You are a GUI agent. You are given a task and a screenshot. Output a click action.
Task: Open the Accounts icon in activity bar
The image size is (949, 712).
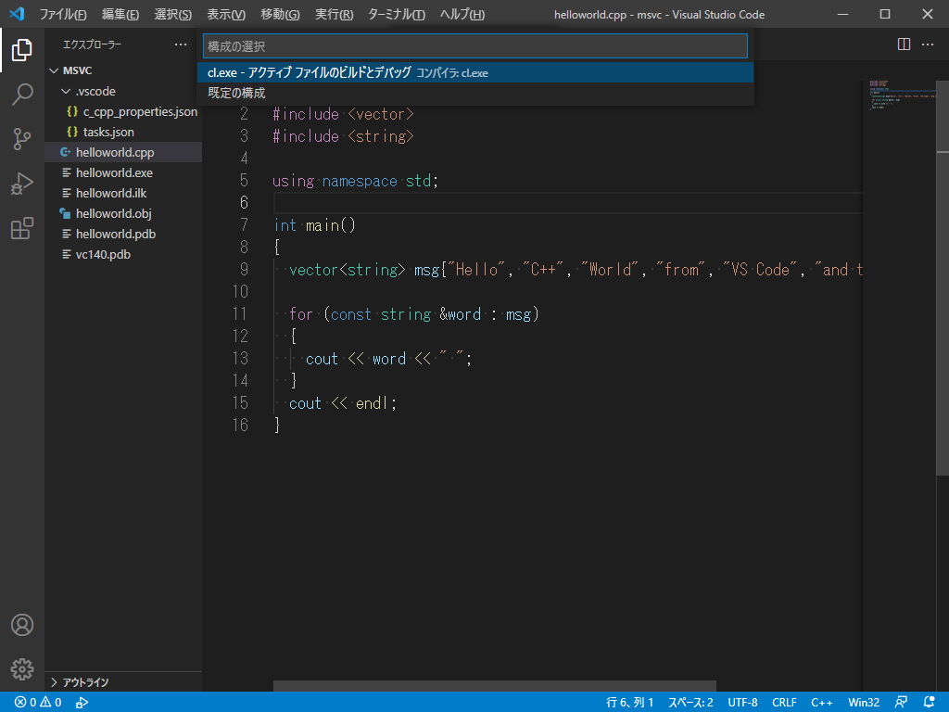22,625
